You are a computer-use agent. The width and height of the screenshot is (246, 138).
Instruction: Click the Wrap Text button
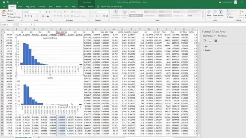click(x=76, y=12)
